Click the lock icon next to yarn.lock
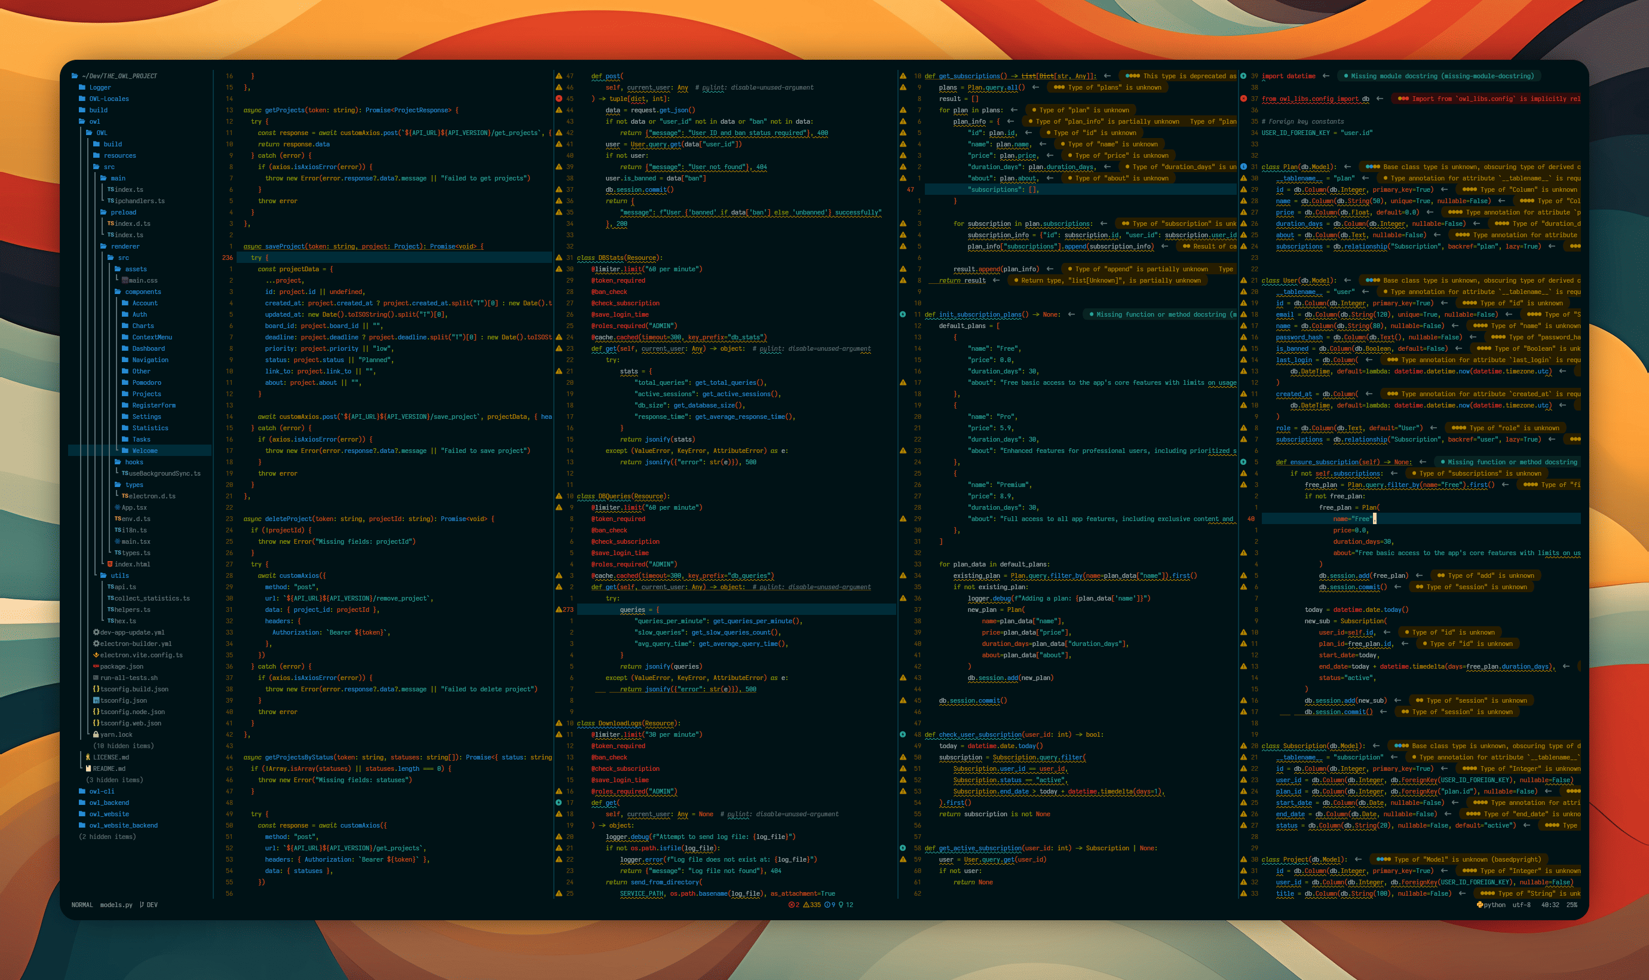The width and height of the screenshot is (1649, 980). pyautogui.click(x=96, y=734)
